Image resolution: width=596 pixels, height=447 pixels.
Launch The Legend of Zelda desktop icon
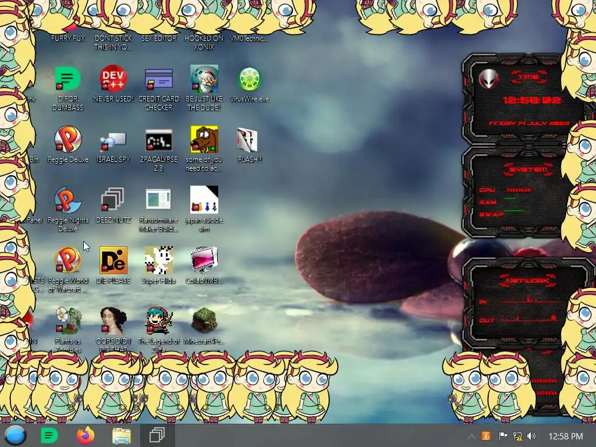159,321
